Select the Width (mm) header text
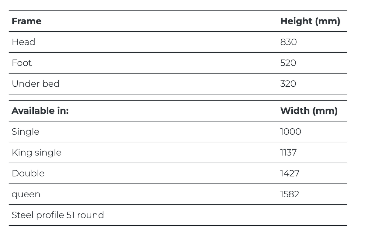This screenshot has height=239, width=365. (x=309, y=111)
